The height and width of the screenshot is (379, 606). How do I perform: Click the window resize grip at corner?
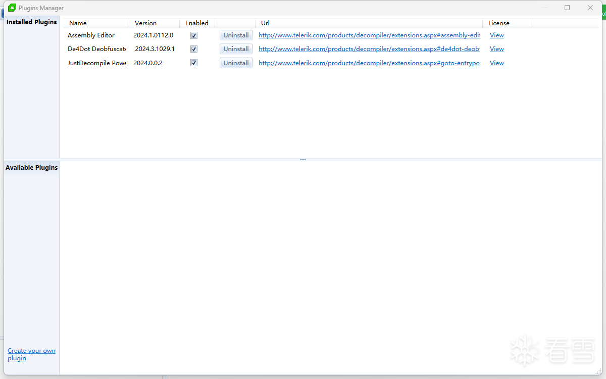(x=598, y=371)
